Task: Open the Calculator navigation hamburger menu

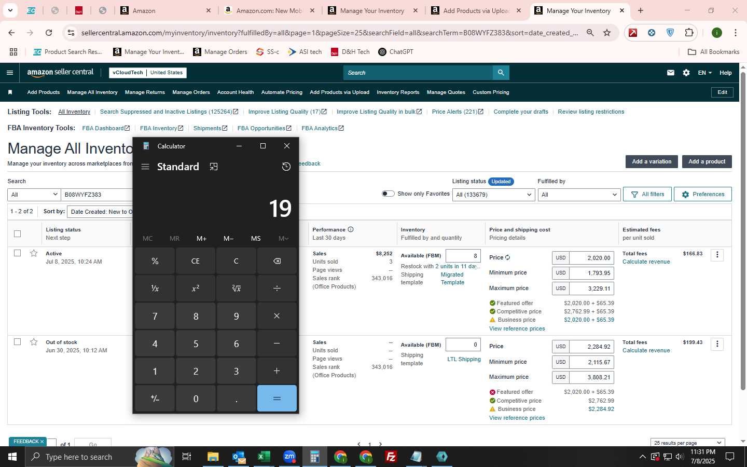Action: (145, 167)
